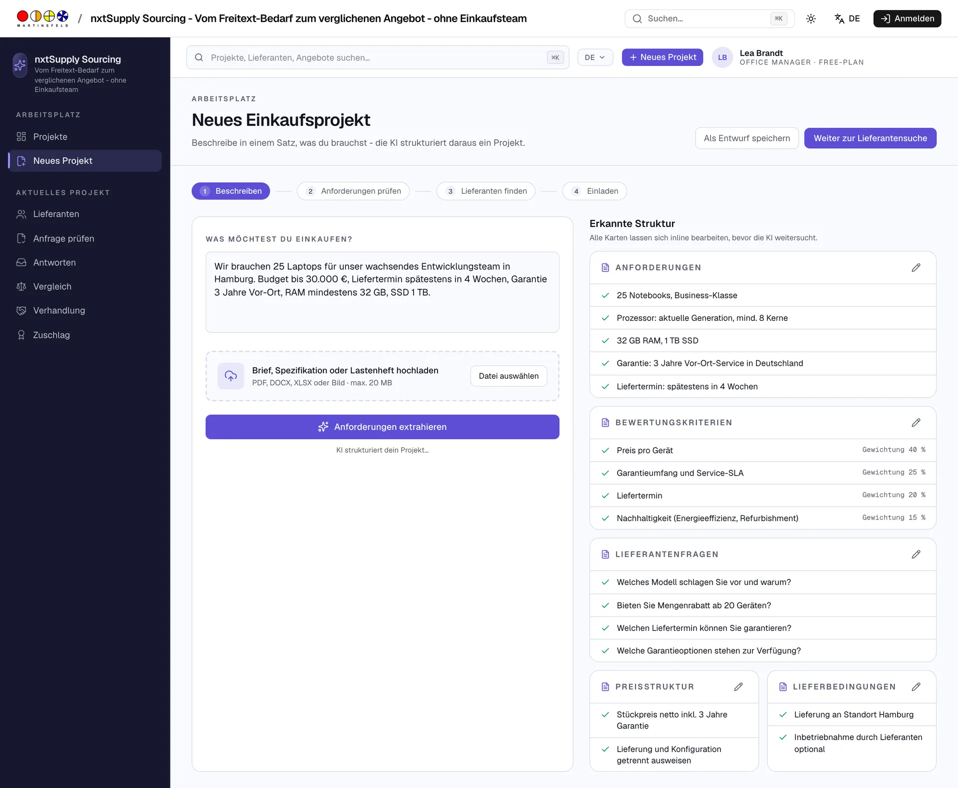Viewport: 958px width, 788px height.
Task: Open Anfrage prüfen in the sidebar
Action: click(85, 239)
